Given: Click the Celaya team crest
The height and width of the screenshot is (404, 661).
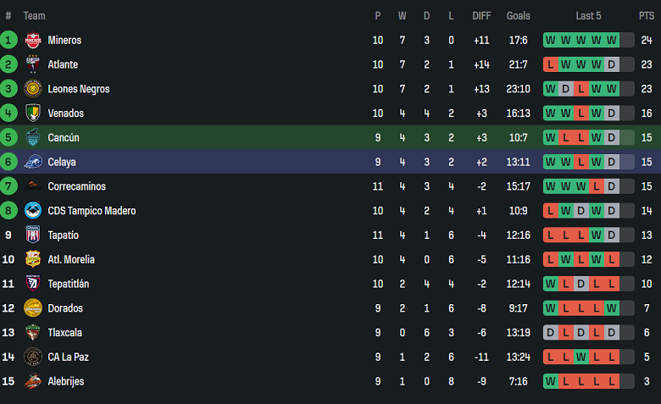Looking at the screenshot, I should tap(33, 162).
